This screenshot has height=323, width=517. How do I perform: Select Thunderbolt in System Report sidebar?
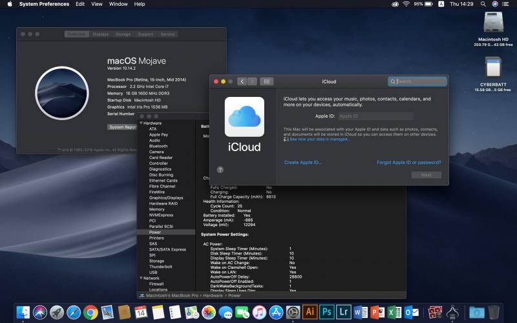tap(160, 267)
